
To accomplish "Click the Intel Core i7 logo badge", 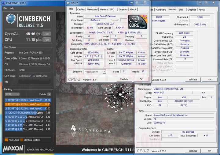I will (137, 22).
